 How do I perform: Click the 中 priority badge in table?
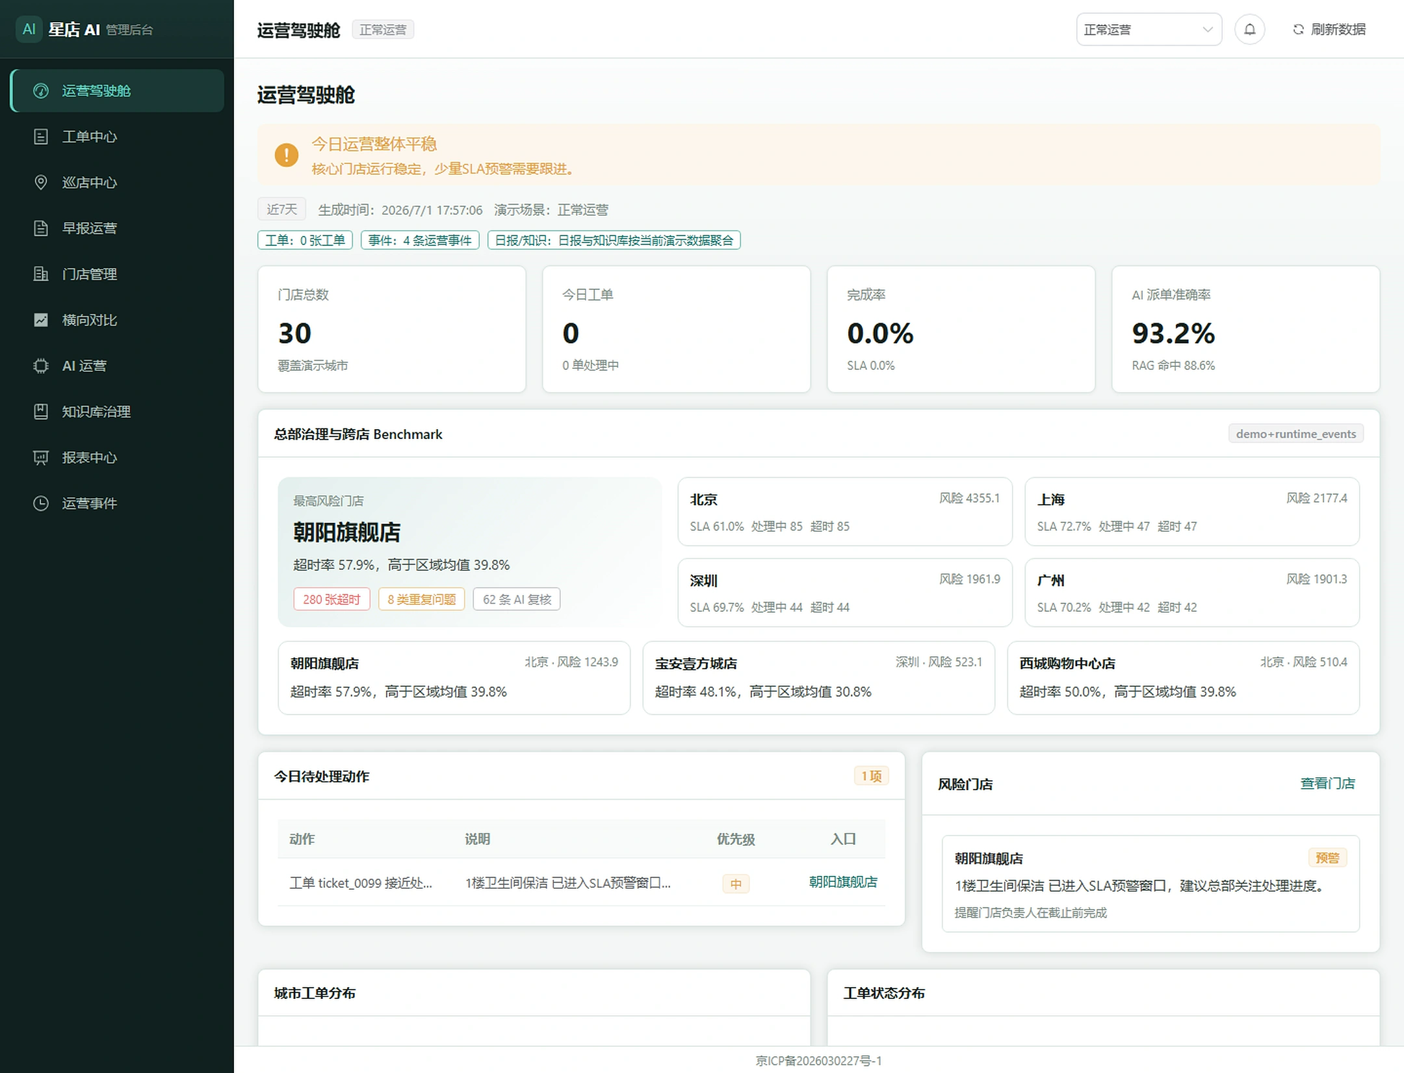pyautogui.click(x=736, y=884)
